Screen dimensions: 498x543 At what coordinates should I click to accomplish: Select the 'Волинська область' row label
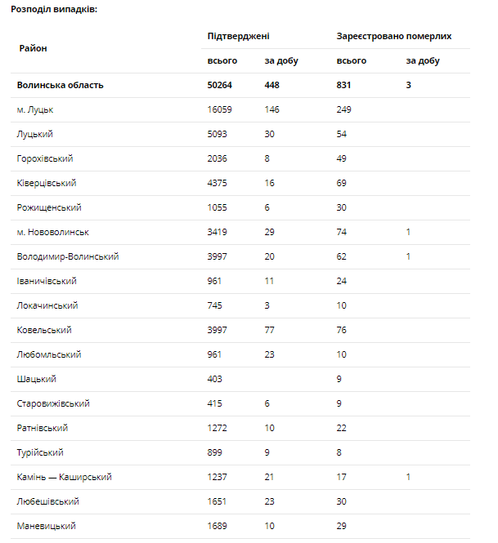click(x=61, y=85)
